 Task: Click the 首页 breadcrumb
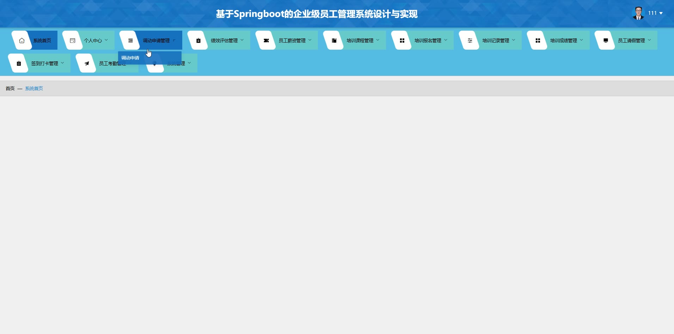[x=10, y=88]
